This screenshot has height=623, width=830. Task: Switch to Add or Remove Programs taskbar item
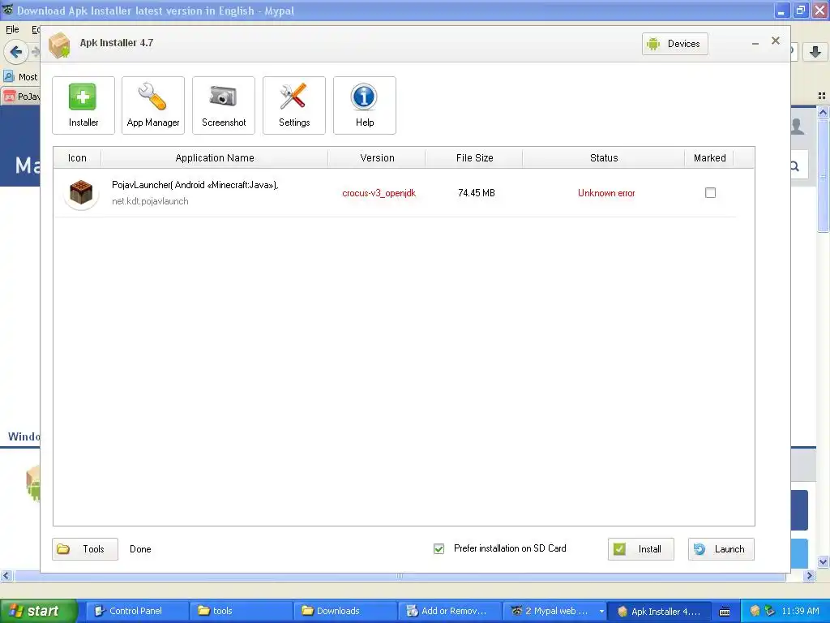click(447, 611)
